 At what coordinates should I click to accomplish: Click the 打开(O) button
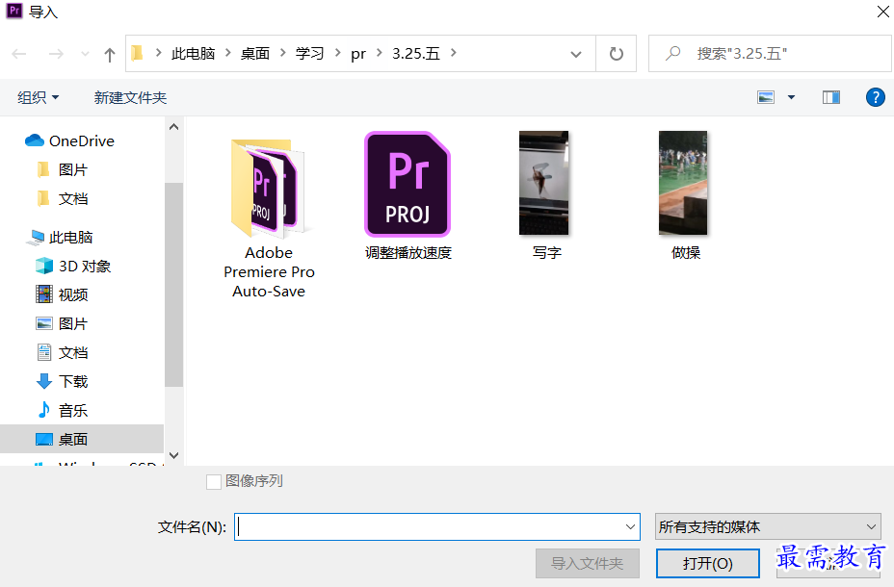click(x=707, y=563)
